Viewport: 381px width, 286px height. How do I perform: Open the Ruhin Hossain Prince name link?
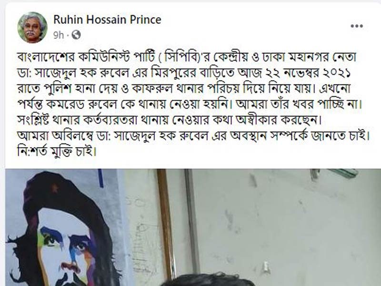(x=107, y=20)
